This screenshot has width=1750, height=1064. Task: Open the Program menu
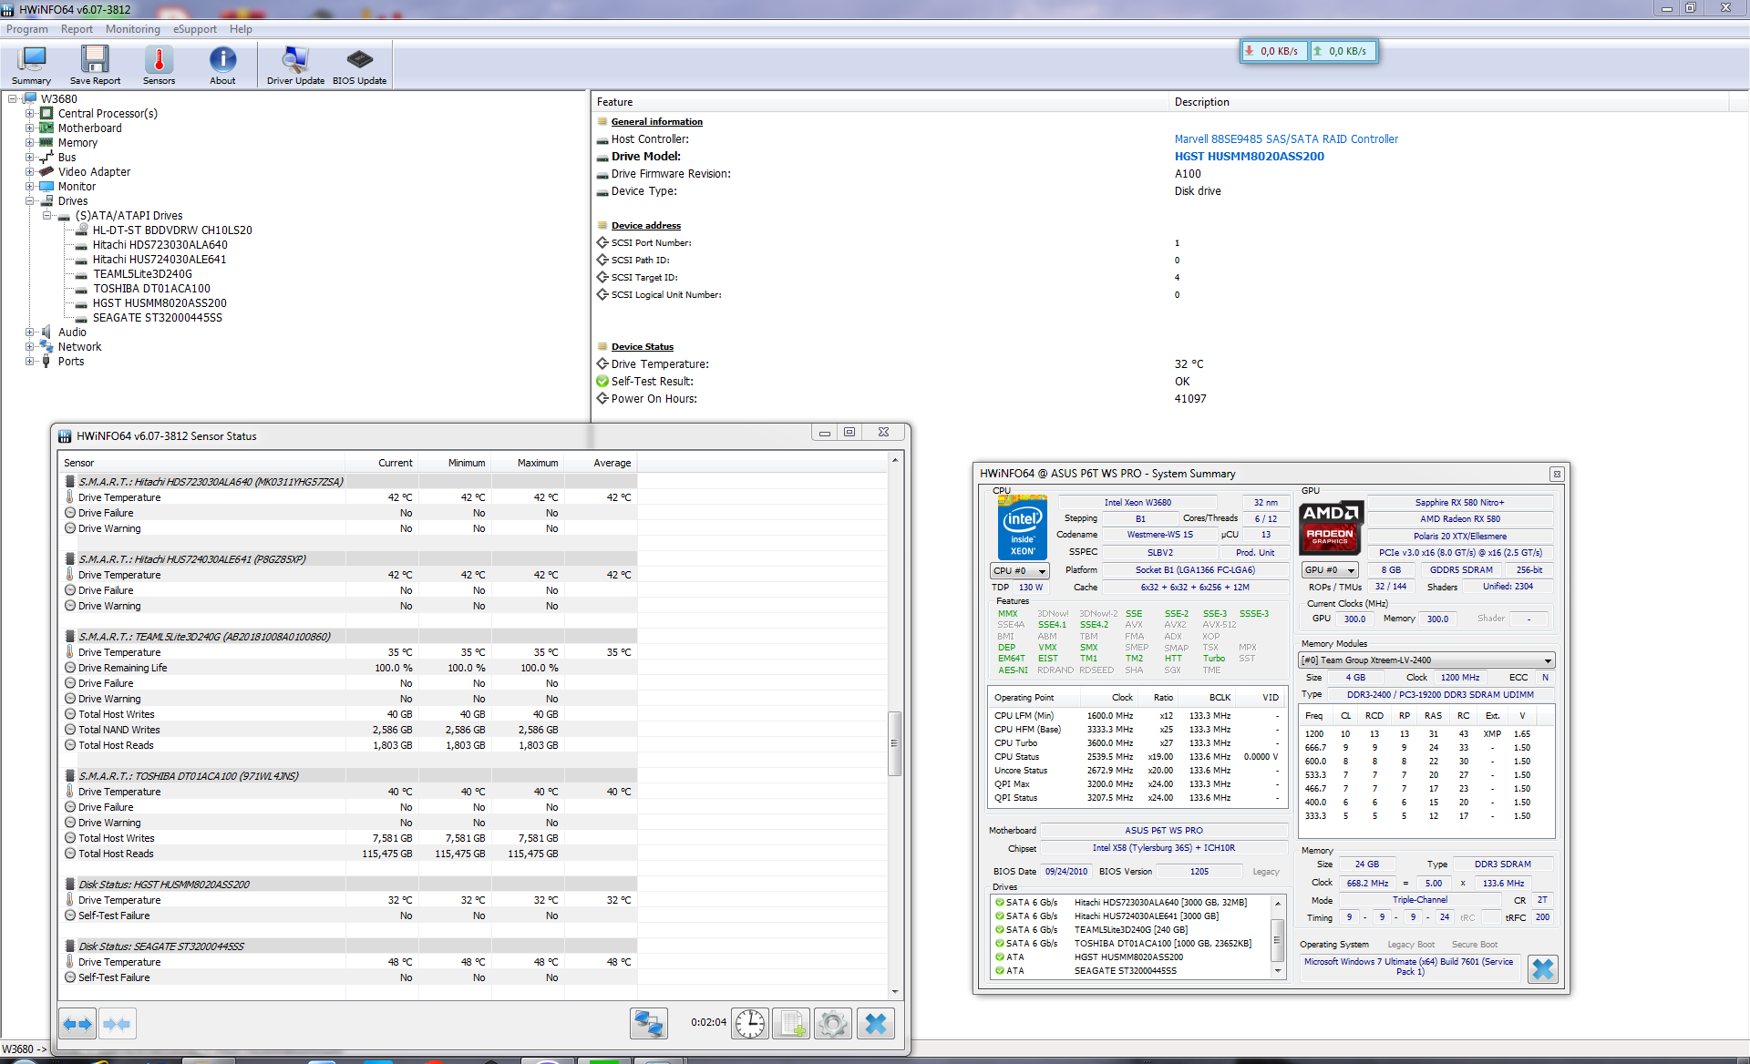tap(27, 29)
